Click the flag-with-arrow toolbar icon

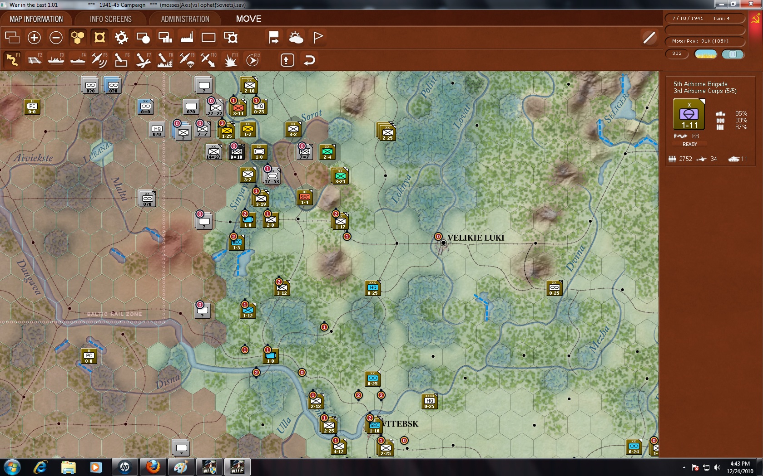(274, 38)
